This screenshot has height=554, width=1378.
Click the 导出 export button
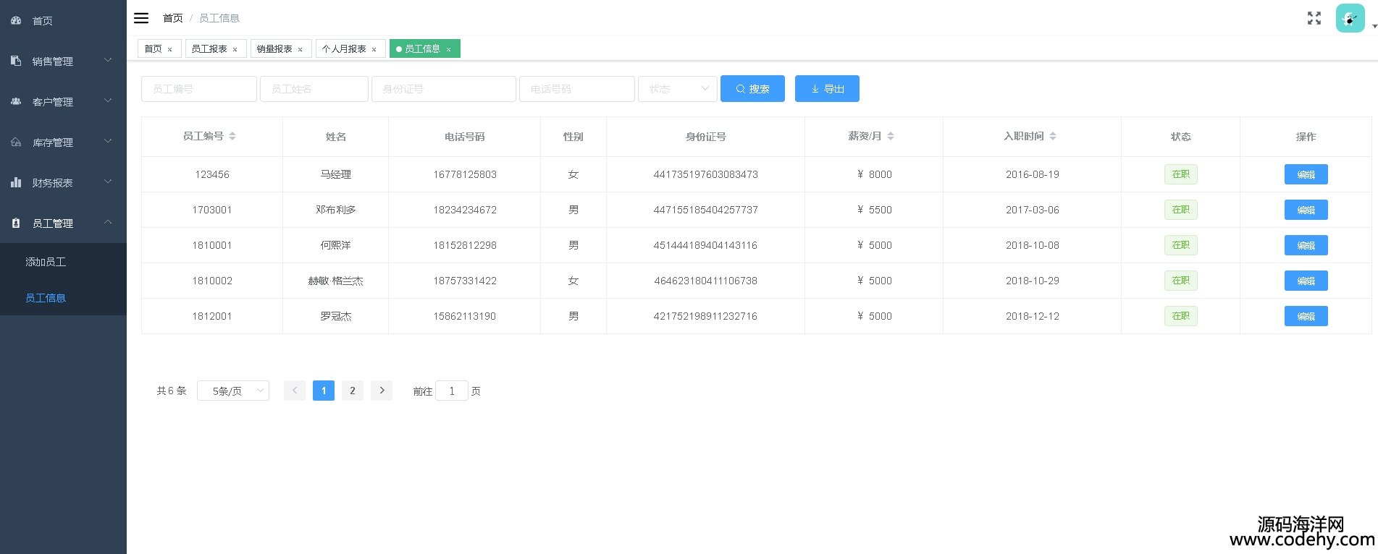[827, 89]
